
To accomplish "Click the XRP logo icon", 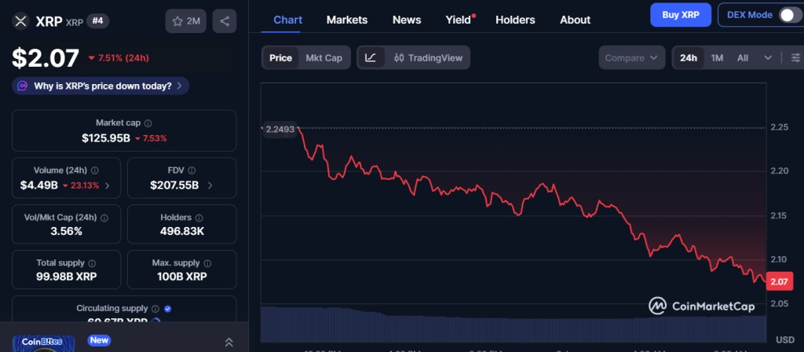I will point(20,21).
